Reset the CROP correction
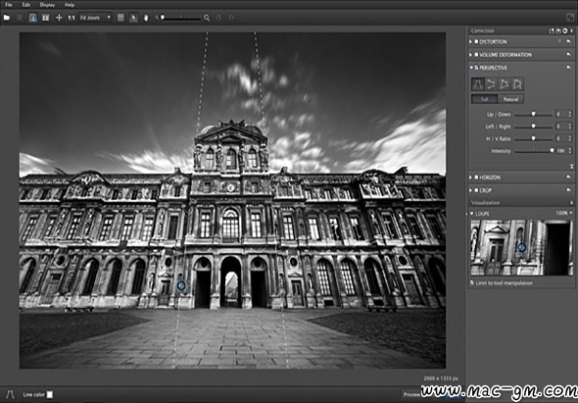 569,190
